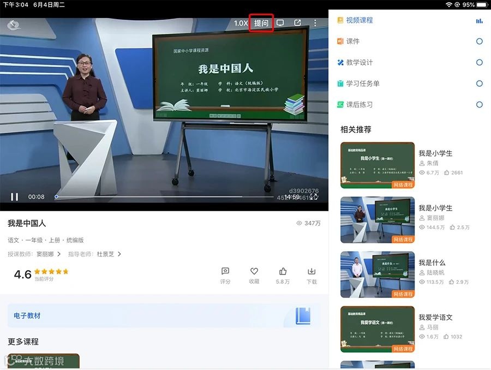Tap the 相关推荐 heading
Screen dimensions: 491x370
pyautogui.click(x=356, y=129)
